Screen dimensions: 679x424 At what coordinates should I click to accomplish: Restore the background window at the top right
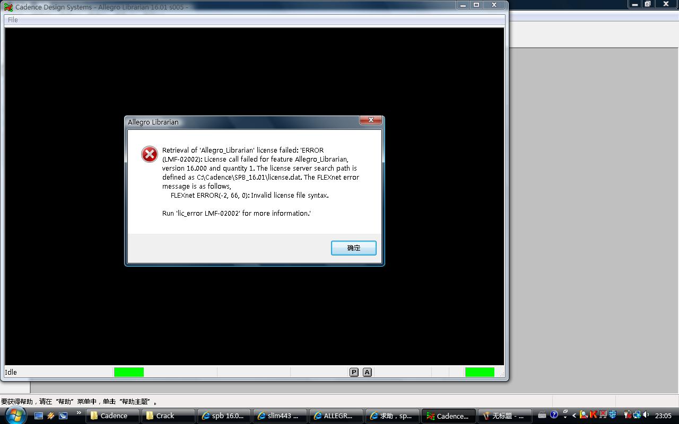coord(648,4)
